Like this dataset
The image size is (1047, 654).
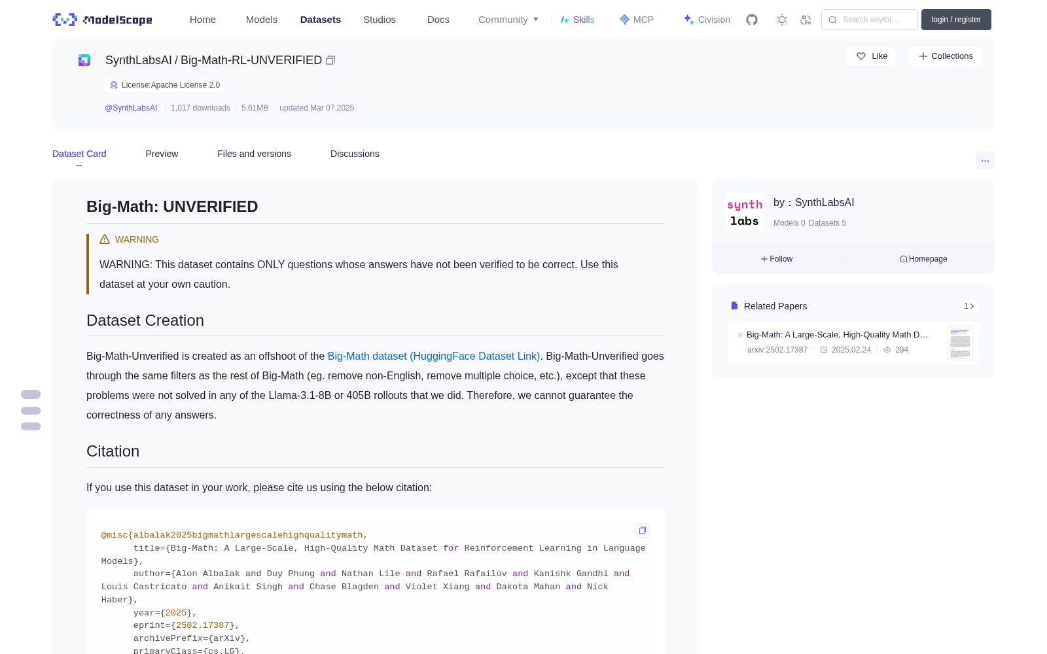coord(871,56)
